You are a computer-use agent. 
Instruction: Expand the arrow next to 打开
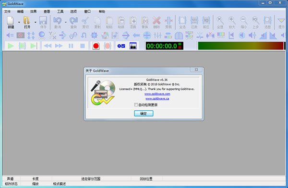point(35,22)
